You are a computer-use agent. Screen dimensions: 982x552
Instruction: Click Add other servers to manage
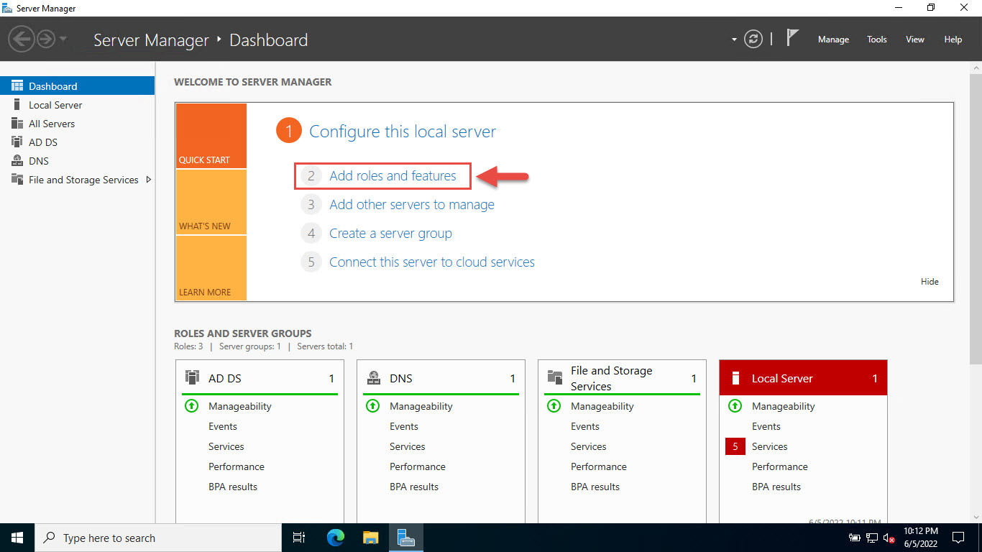pos(412,205)
